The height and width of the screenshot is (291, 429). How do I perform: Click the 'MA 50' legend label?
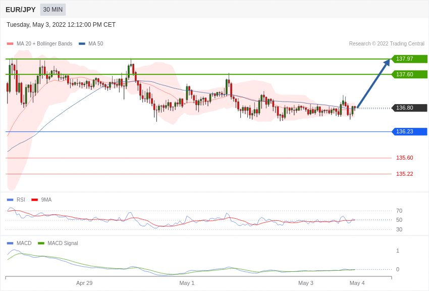[96, 43]
